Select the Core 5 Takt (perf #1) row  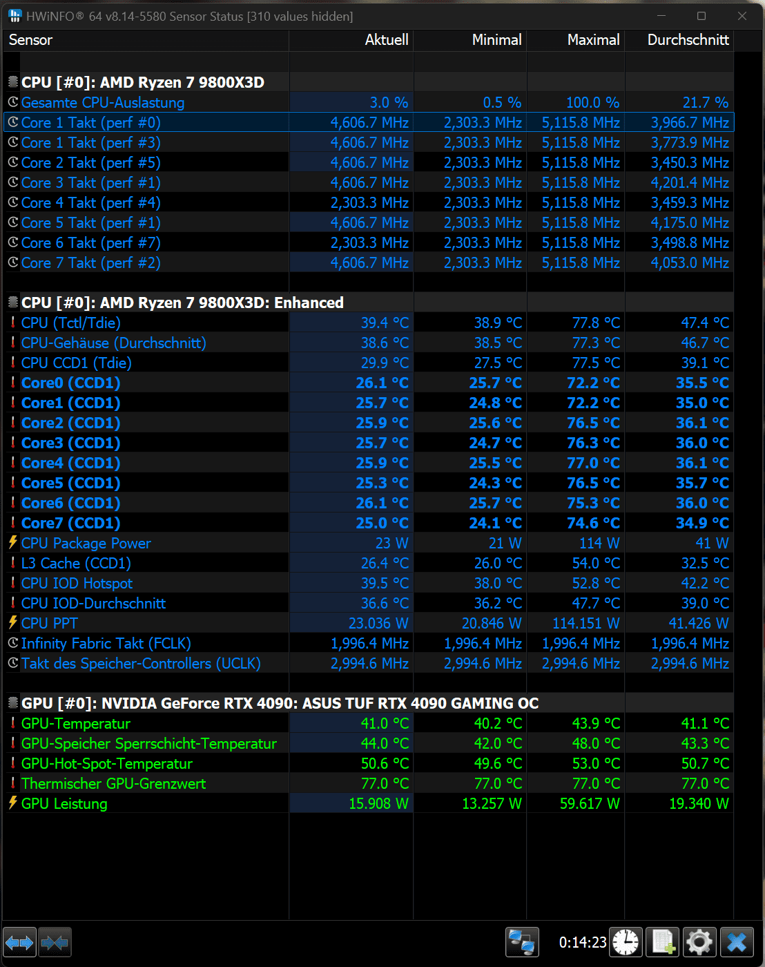coord(369,222)
